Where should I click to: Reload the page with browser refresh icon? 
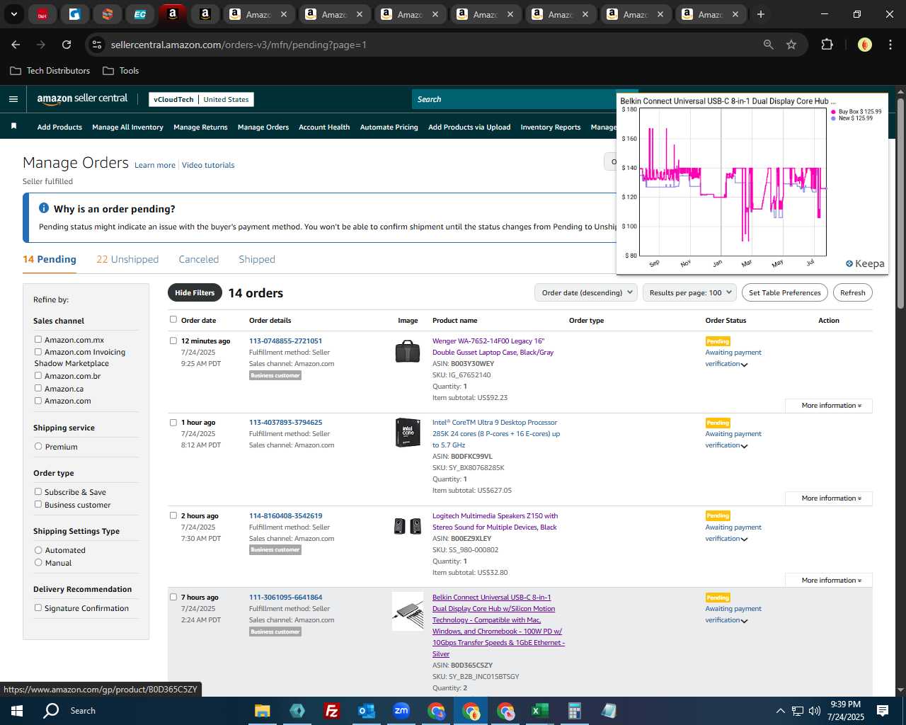(67, 45)
